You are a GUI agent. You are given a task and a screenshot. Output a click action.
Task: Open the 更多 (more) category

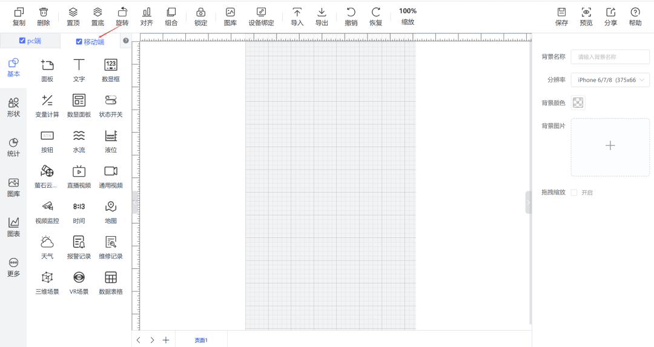pos(13,268)
